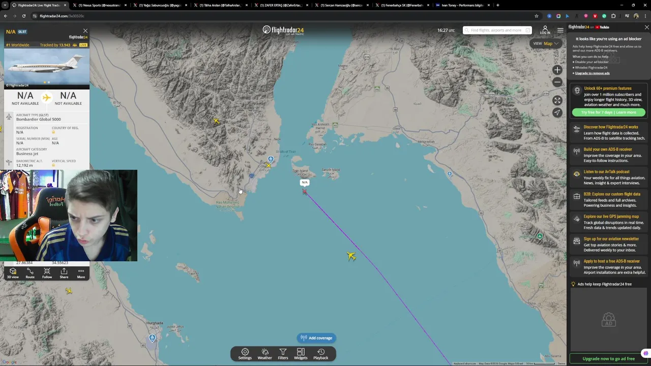Click the aircraft info section icon
651x366 pixels.
tap(9, 117)
